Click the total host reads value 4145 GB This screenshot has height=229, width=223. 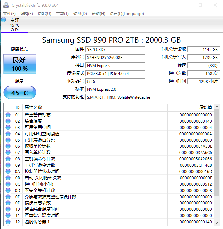204,50
